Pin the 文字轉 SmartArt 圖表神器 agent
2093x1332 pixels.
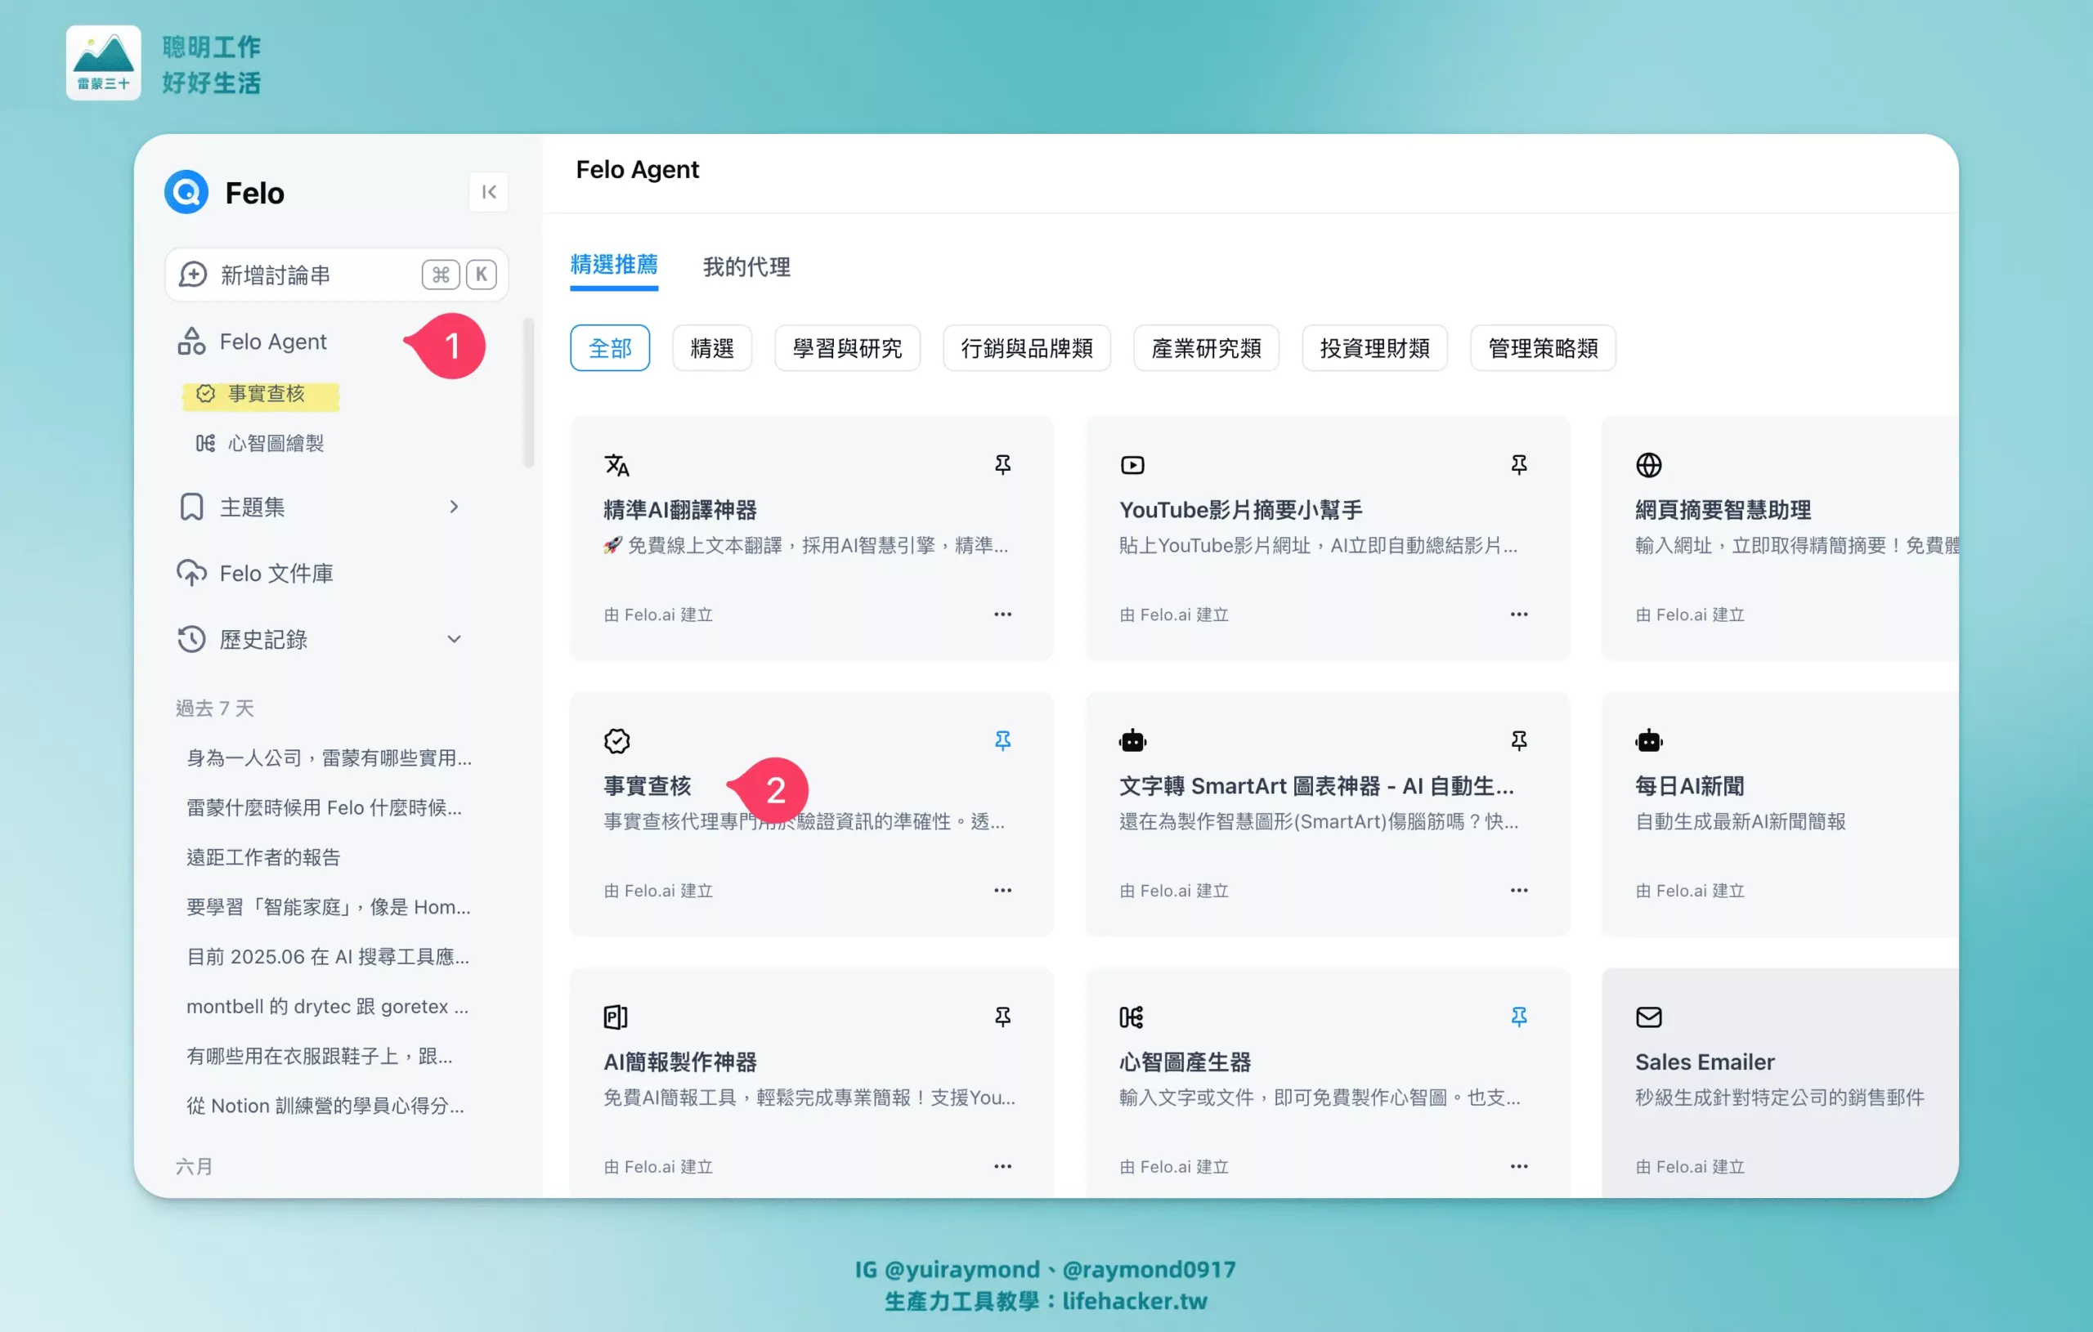[x=1518, y=741]
